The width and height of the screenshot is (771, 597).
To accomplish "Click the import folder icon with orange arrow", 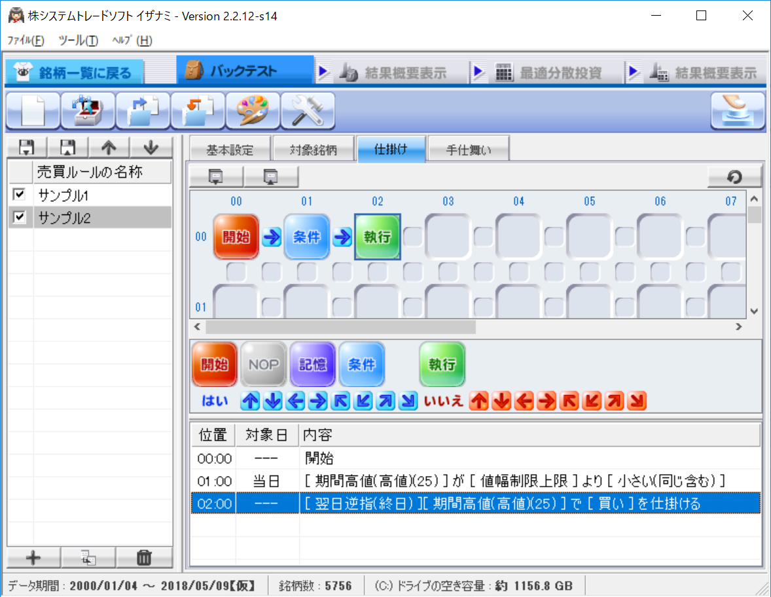I will tap(198, 111).
